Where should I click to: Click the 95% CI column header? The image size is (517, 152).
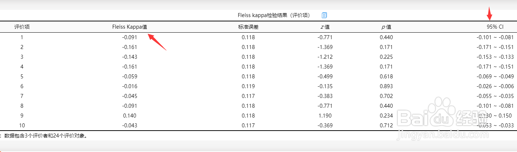pyautogui.click(x=495, y=27)
